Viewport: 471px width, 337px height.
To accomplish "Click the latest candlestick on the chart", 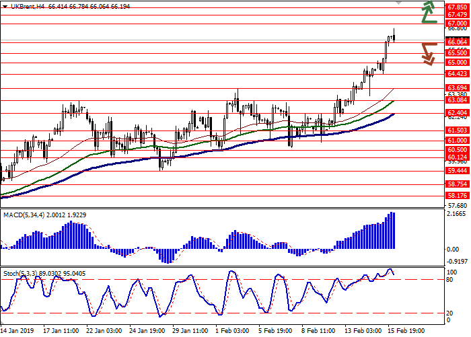I will pyautogui.click(x=394, y=36).
